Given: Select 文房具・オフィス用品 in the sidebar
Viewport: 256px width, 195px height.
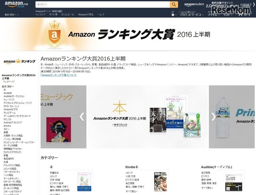Looking at the screenshot, I should click(13, 136).
